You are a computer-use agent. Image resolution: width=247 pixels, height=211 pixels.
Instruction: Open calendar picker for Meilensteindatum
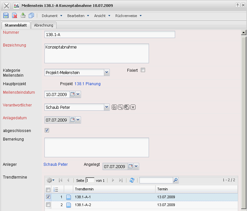(x=73, y=95)
